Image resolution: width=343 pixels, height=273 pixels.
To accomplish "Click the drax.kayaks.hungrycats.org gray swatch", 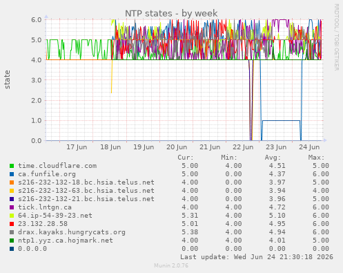I will click(12, 232).
